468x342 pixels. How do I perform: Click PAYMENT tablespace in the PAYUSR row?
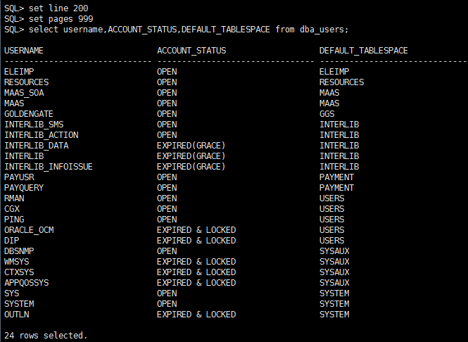point(336,177)
